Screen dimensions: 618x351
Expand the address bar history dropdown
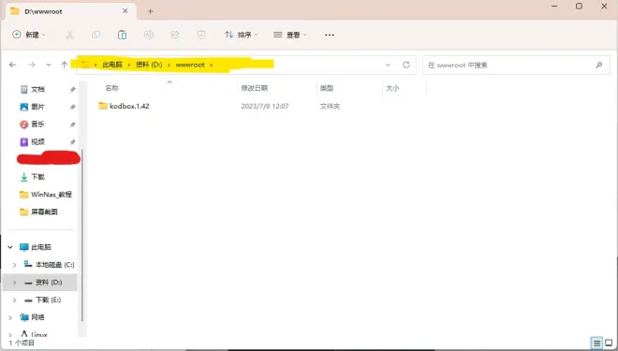(388, 65)
